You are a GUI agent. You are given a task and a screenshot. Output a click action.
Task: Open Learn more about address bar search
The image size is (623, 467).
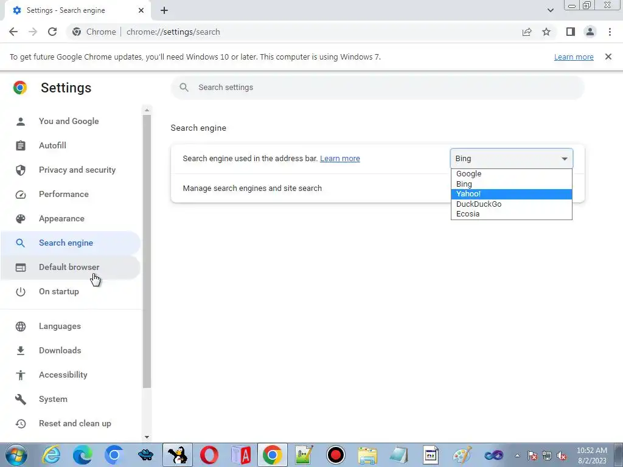(x=339, y=159)
